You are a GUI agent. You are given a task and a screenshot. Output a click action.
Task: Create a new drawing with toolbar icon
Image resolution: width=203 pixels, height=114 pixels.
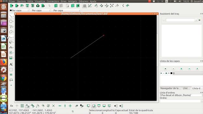pos(12,6)
